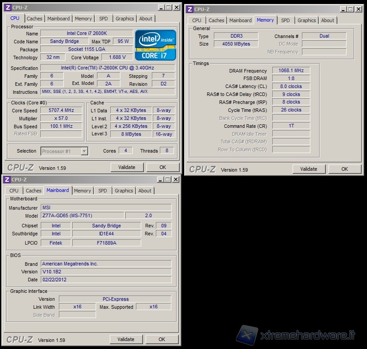Image resolution: width=367 pixels, height=349 pixels.
Task: Select Graphics tab in Mainboard window
Action: point(124,191)
